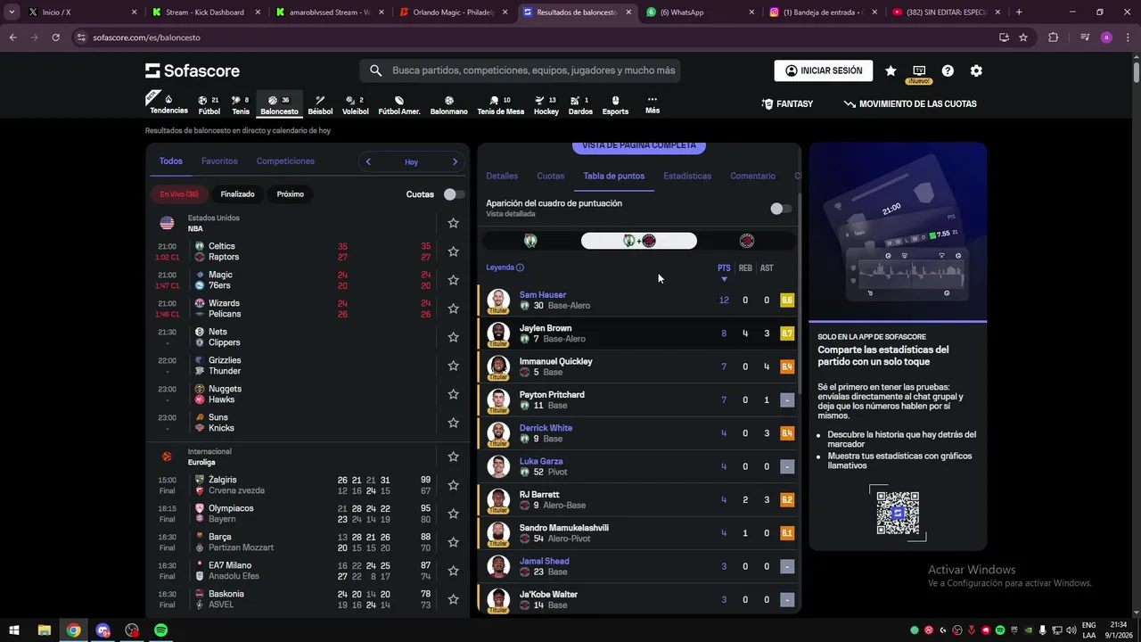Show only Raptors players

coord(747,241)
